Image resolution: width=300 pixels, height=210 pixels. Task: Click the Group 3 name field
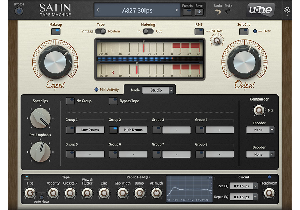(176, 130)
